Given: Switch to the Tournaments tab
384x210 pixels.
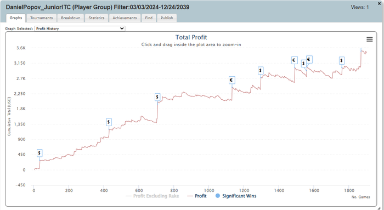Looking at the screenshot, I should tap(41, 18).
